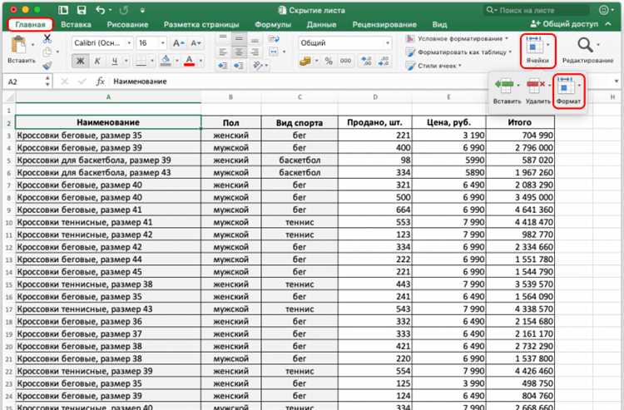624x410 pixels.
Task: Click the search field Поиск на листе
Action: pos(536,10)
